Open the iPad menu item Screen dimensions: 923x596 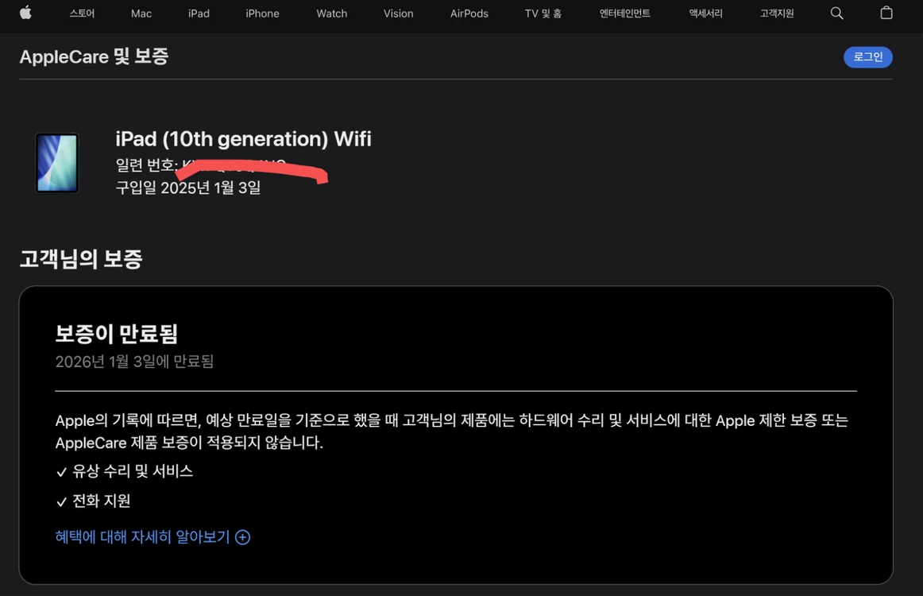point(199,14)
